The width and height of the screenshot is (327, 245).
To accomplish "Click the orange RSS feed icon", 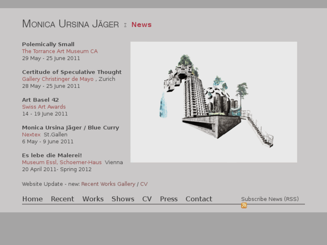I will pos(244,205).
